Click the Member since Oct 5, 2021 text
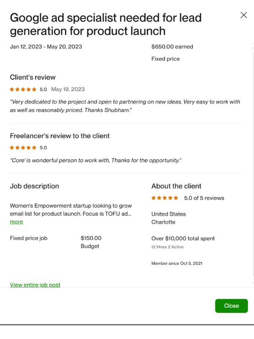The height and width of the screenshot is (339, 254). 177,264
